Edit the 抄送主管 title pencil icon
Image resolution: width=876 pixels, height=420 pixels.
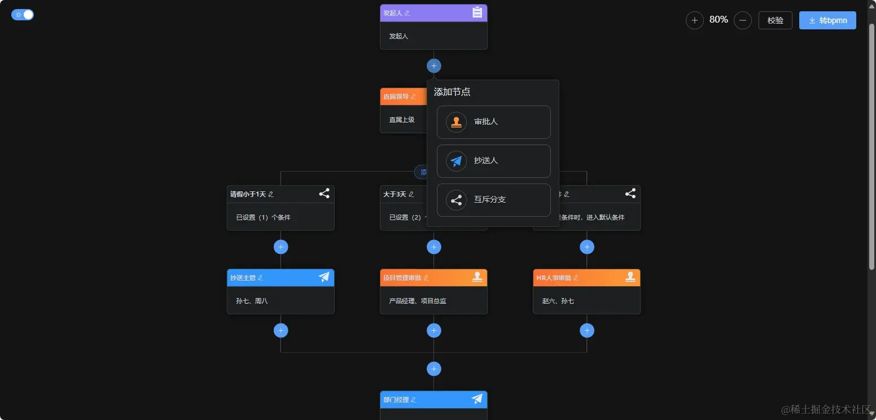[261, 278]
